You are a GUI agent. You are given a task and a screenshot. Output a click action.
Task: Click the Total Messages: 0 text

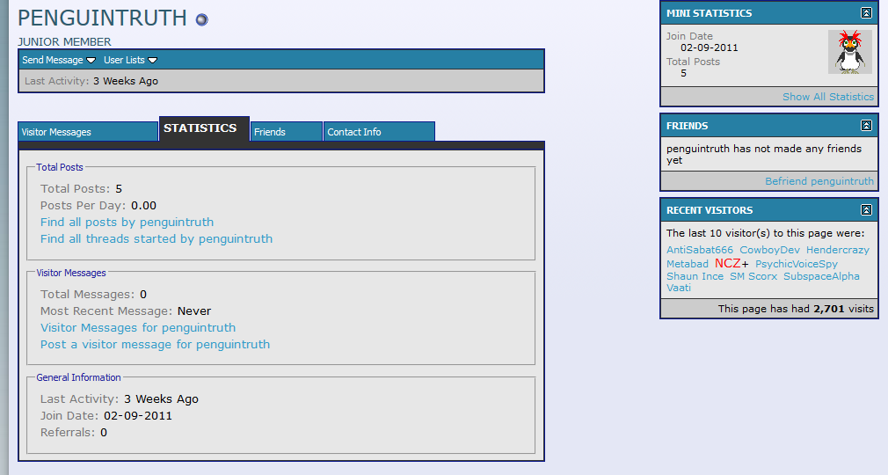click(93, 294)
